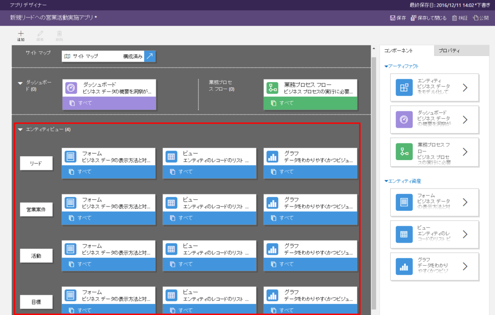Click the 業務プロセス フロー component icon in panel
The image size is (495, 315).
pos(404,152)
